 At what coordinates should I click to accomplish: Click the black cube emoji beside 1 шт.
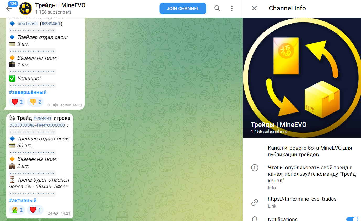pos(12,65)
